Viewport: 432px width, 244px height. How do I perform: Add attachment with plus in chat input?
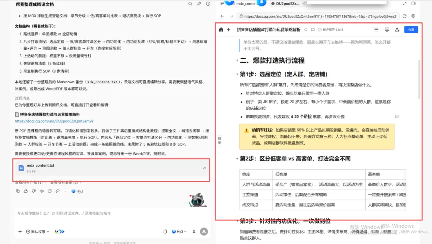[20, 232]
